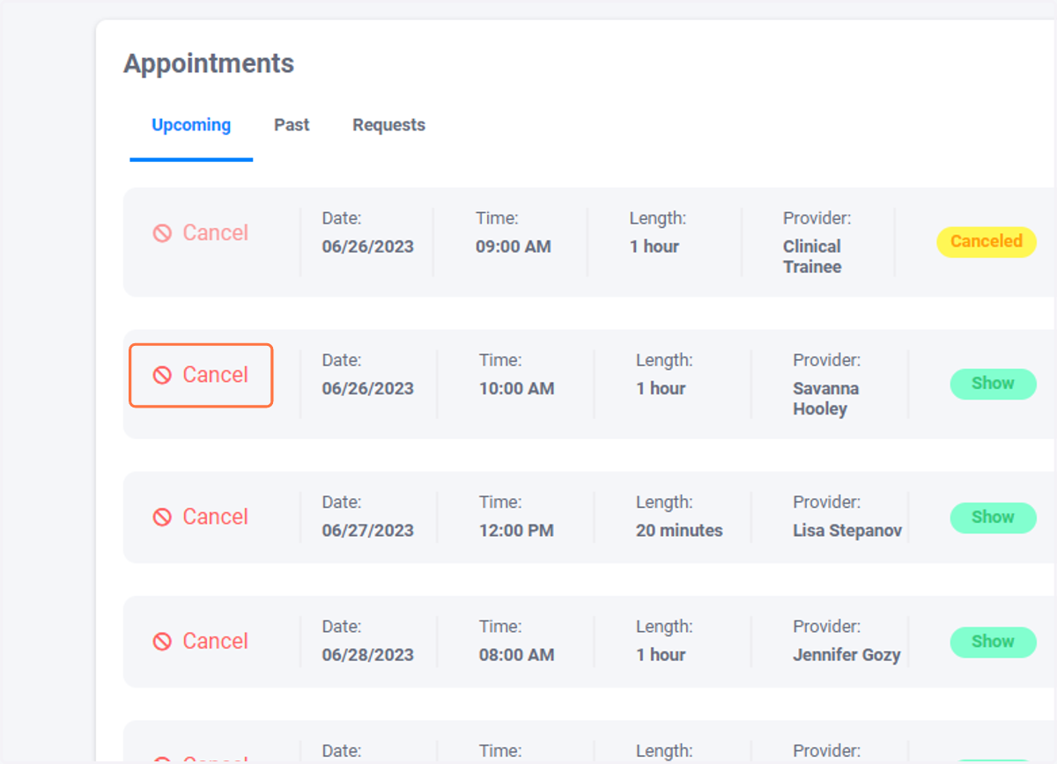The image size is (1057, 764).
Task: Cancel the 08:00 AM Jennifer Gozy appointment
Action: click(x=201, y=641)
